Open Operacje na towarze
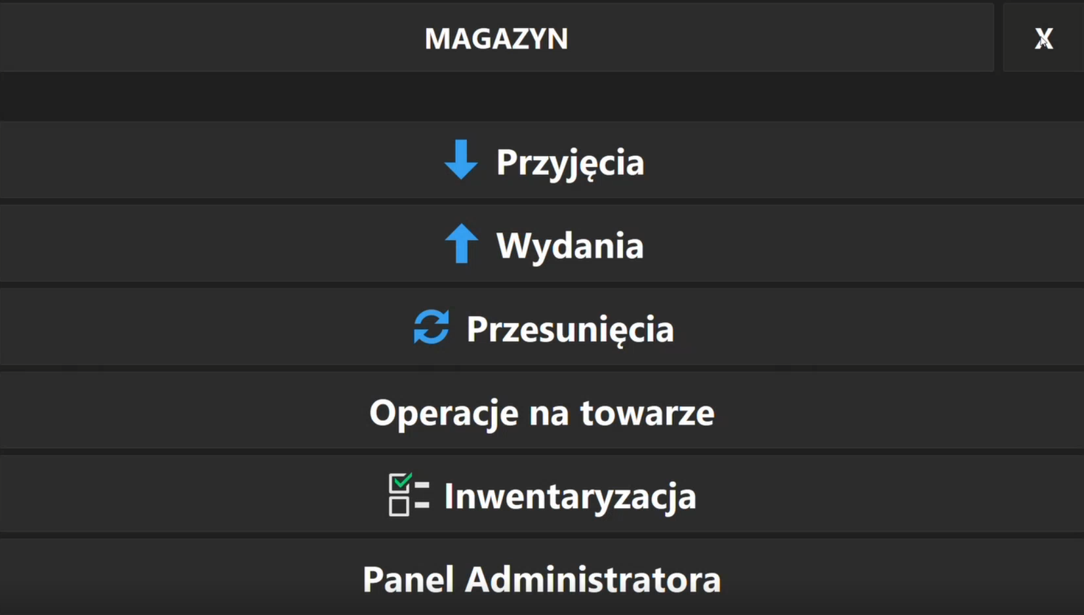The width and height of the screenshot is (1084, 615). [x=542, y=412]
